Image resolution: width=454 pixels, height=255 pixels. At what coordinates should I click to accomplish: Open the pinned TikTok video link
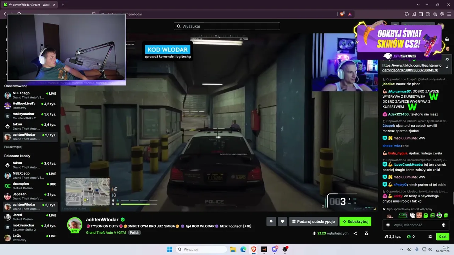[x=412, y=68]
